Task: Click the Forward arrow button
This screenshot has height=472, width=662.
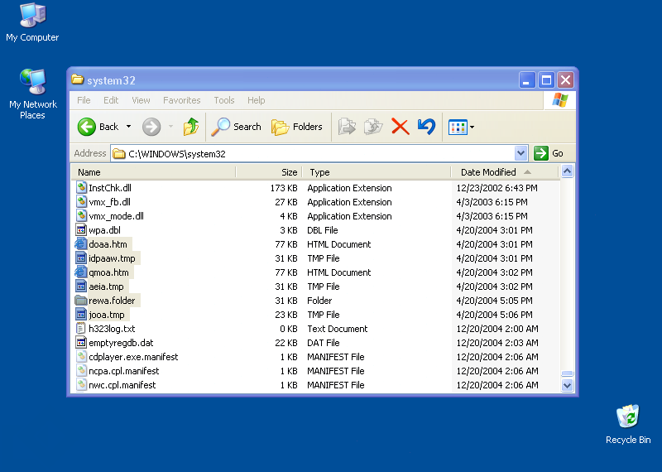Action: click(151, 127)
